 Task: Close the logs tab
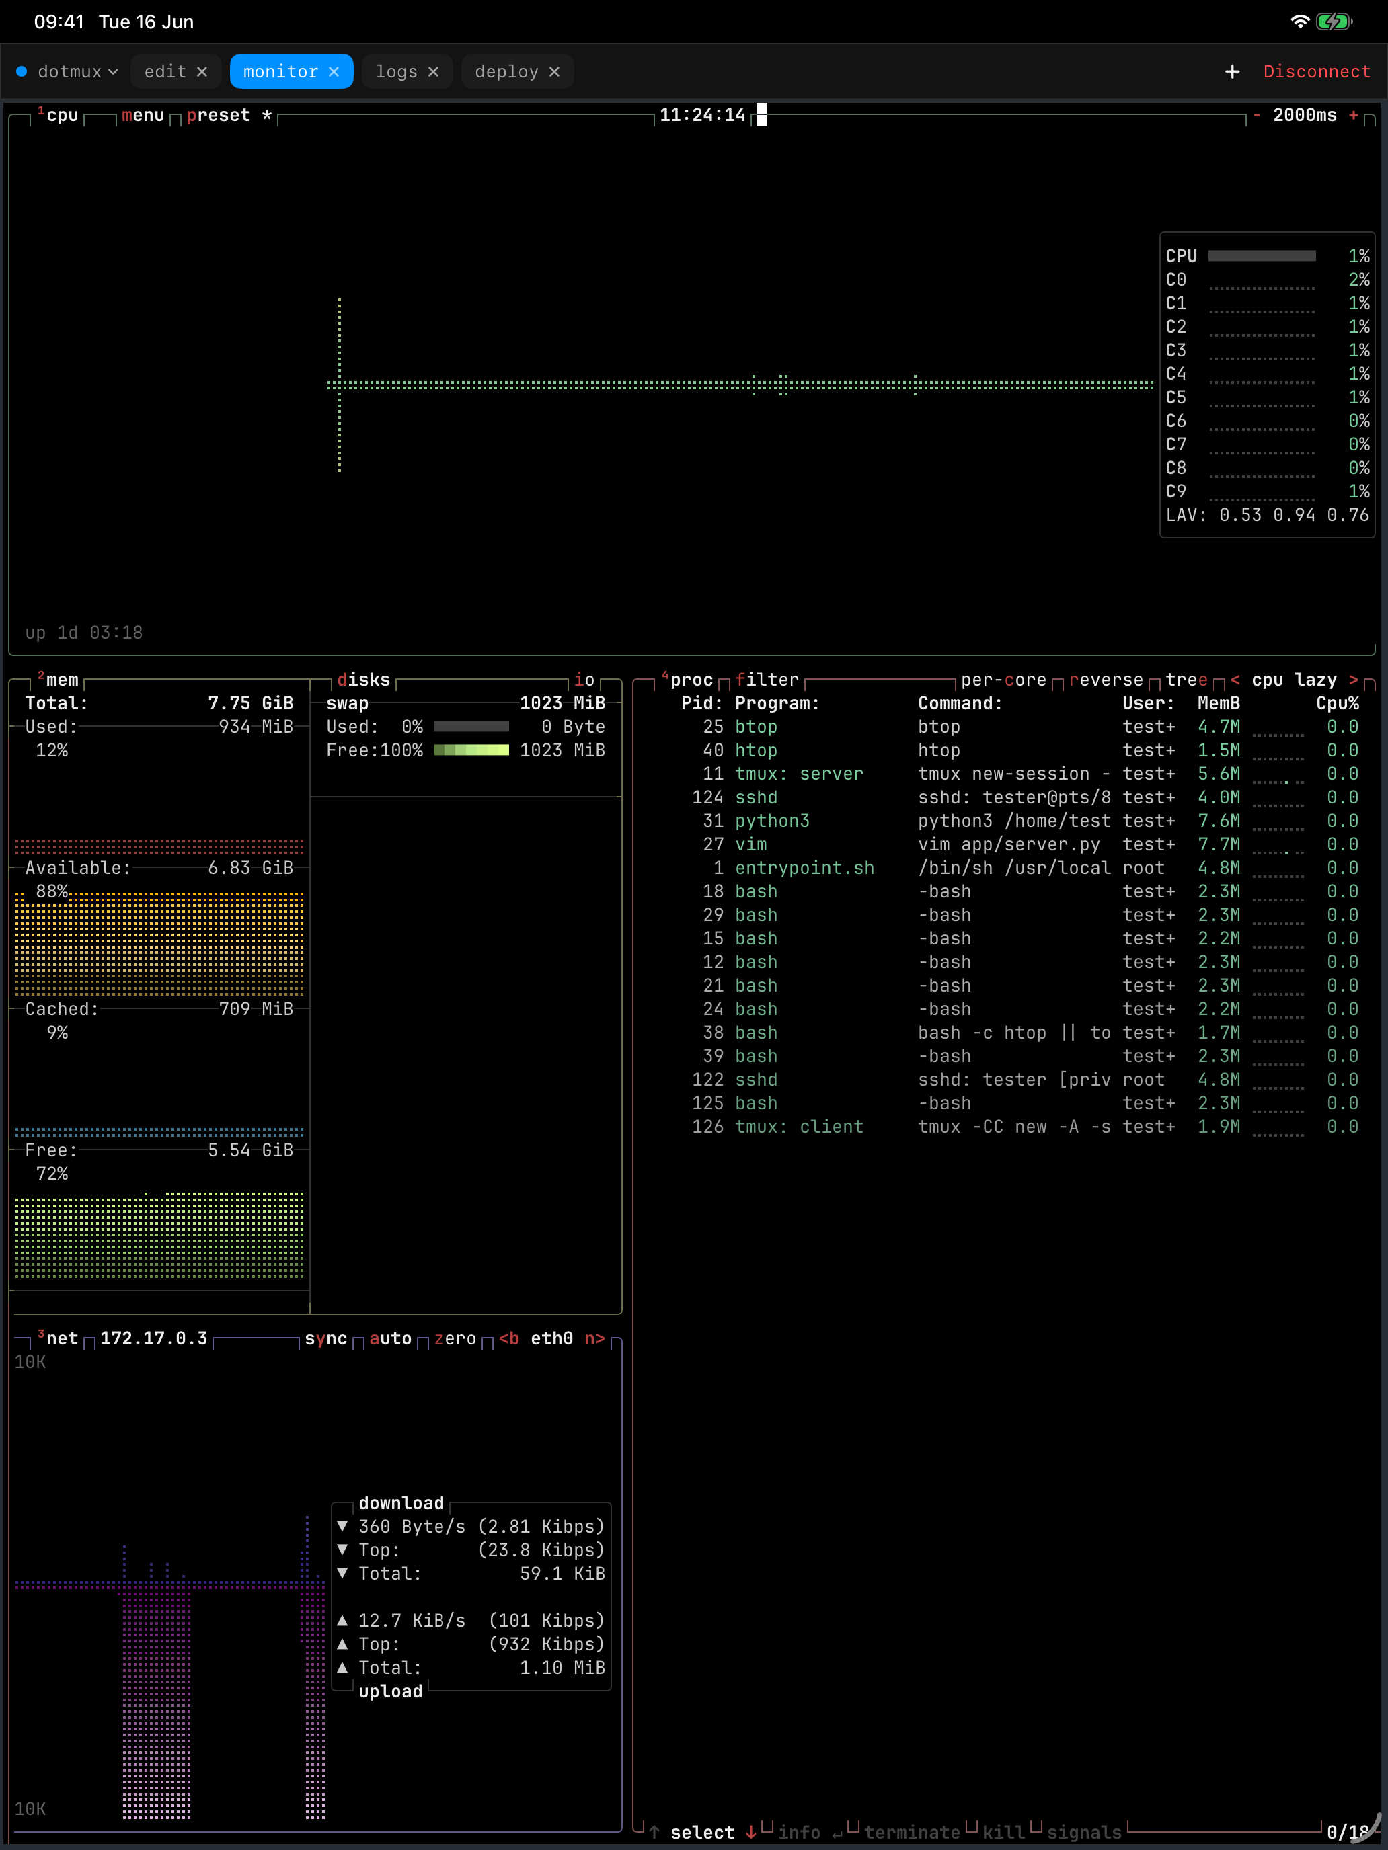[x=433, y=72]
